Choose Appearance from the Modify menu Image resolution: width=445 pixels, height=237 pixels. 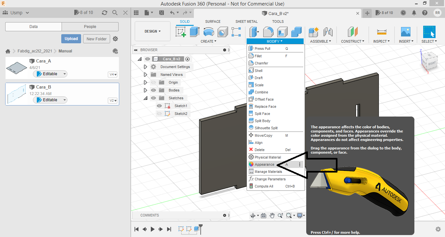276,164
